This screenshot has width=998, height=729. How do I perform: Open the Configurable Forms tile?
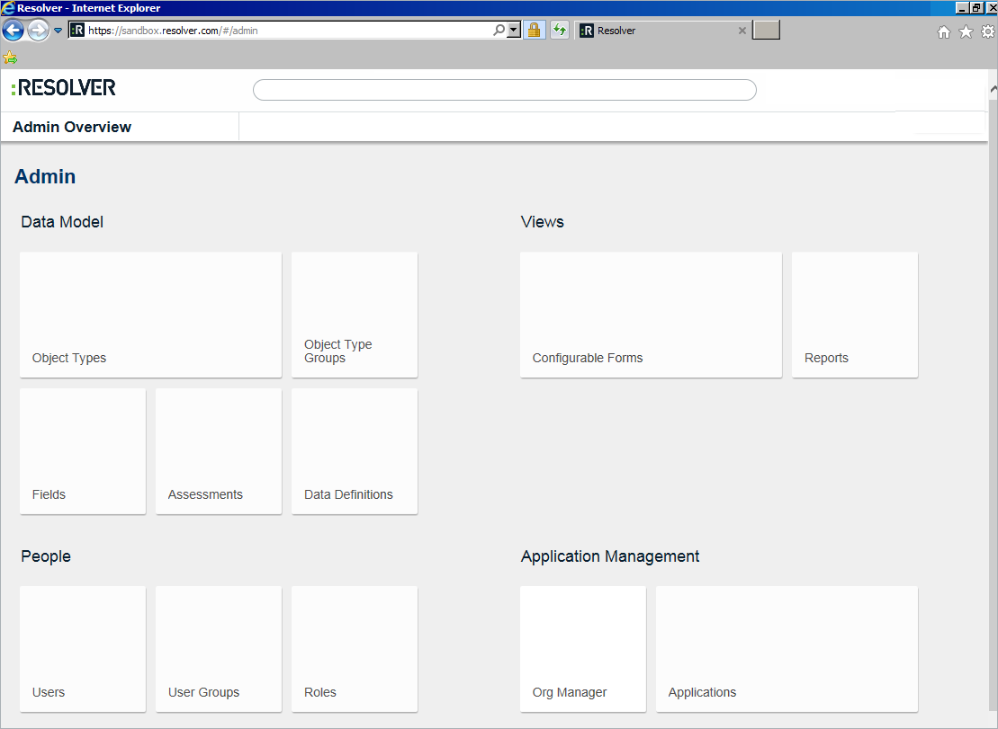coord(652,315)
